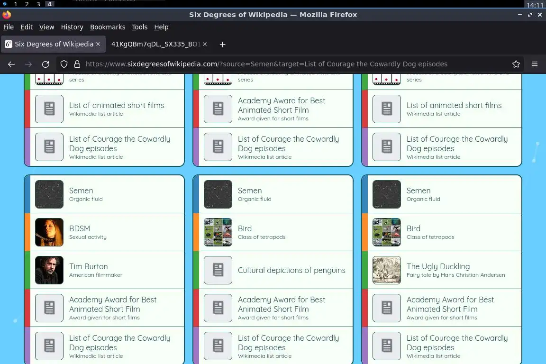Click Semen thumbnail above BDSM entry
The width and height of the screenshot is (546, 364).
point(49,194)
